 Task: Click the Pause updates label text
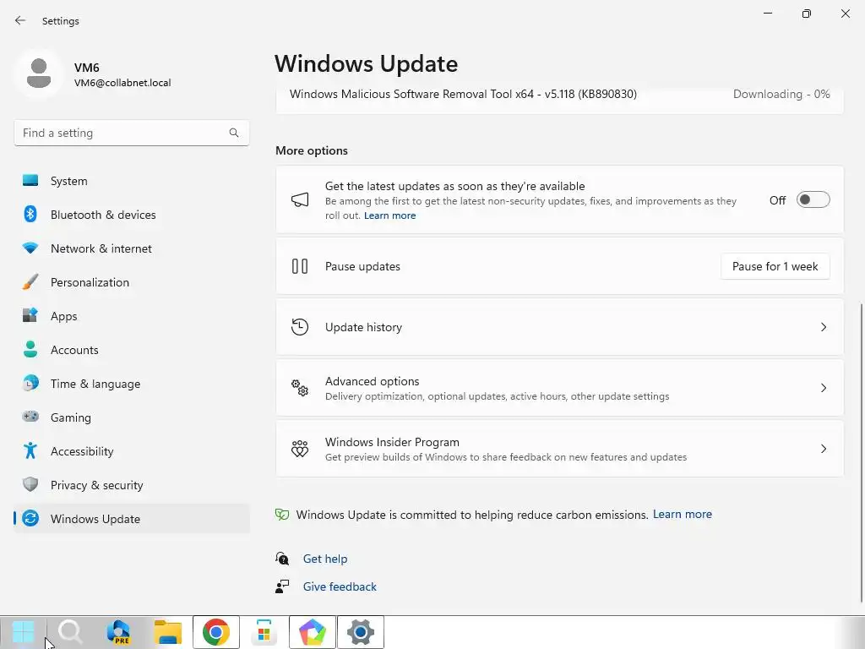(362, 266)
